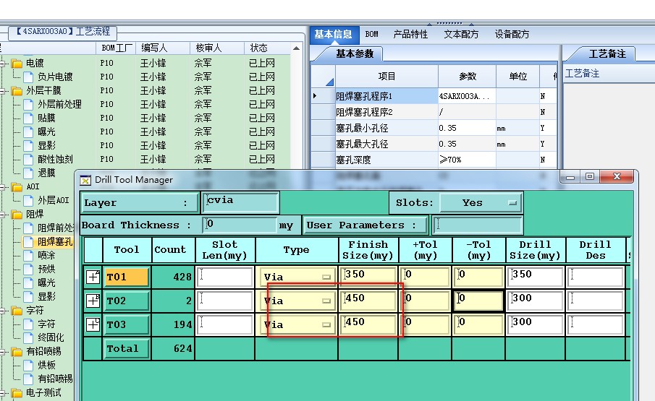The width and height of the screenshot is (655, 401).
Task: Select the 贴膜 document icon
Action: coord(28,118)
